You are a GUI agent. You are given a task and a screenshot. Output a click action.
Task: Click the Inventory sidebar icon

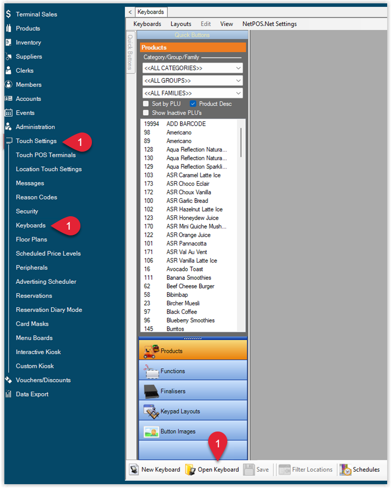[9, 42]
